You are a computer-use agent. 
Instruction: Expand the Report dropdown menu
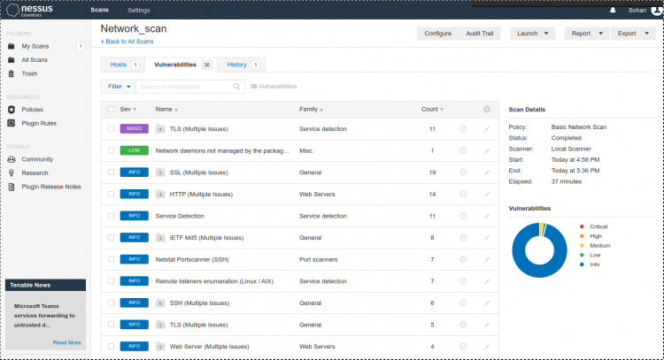586,34
